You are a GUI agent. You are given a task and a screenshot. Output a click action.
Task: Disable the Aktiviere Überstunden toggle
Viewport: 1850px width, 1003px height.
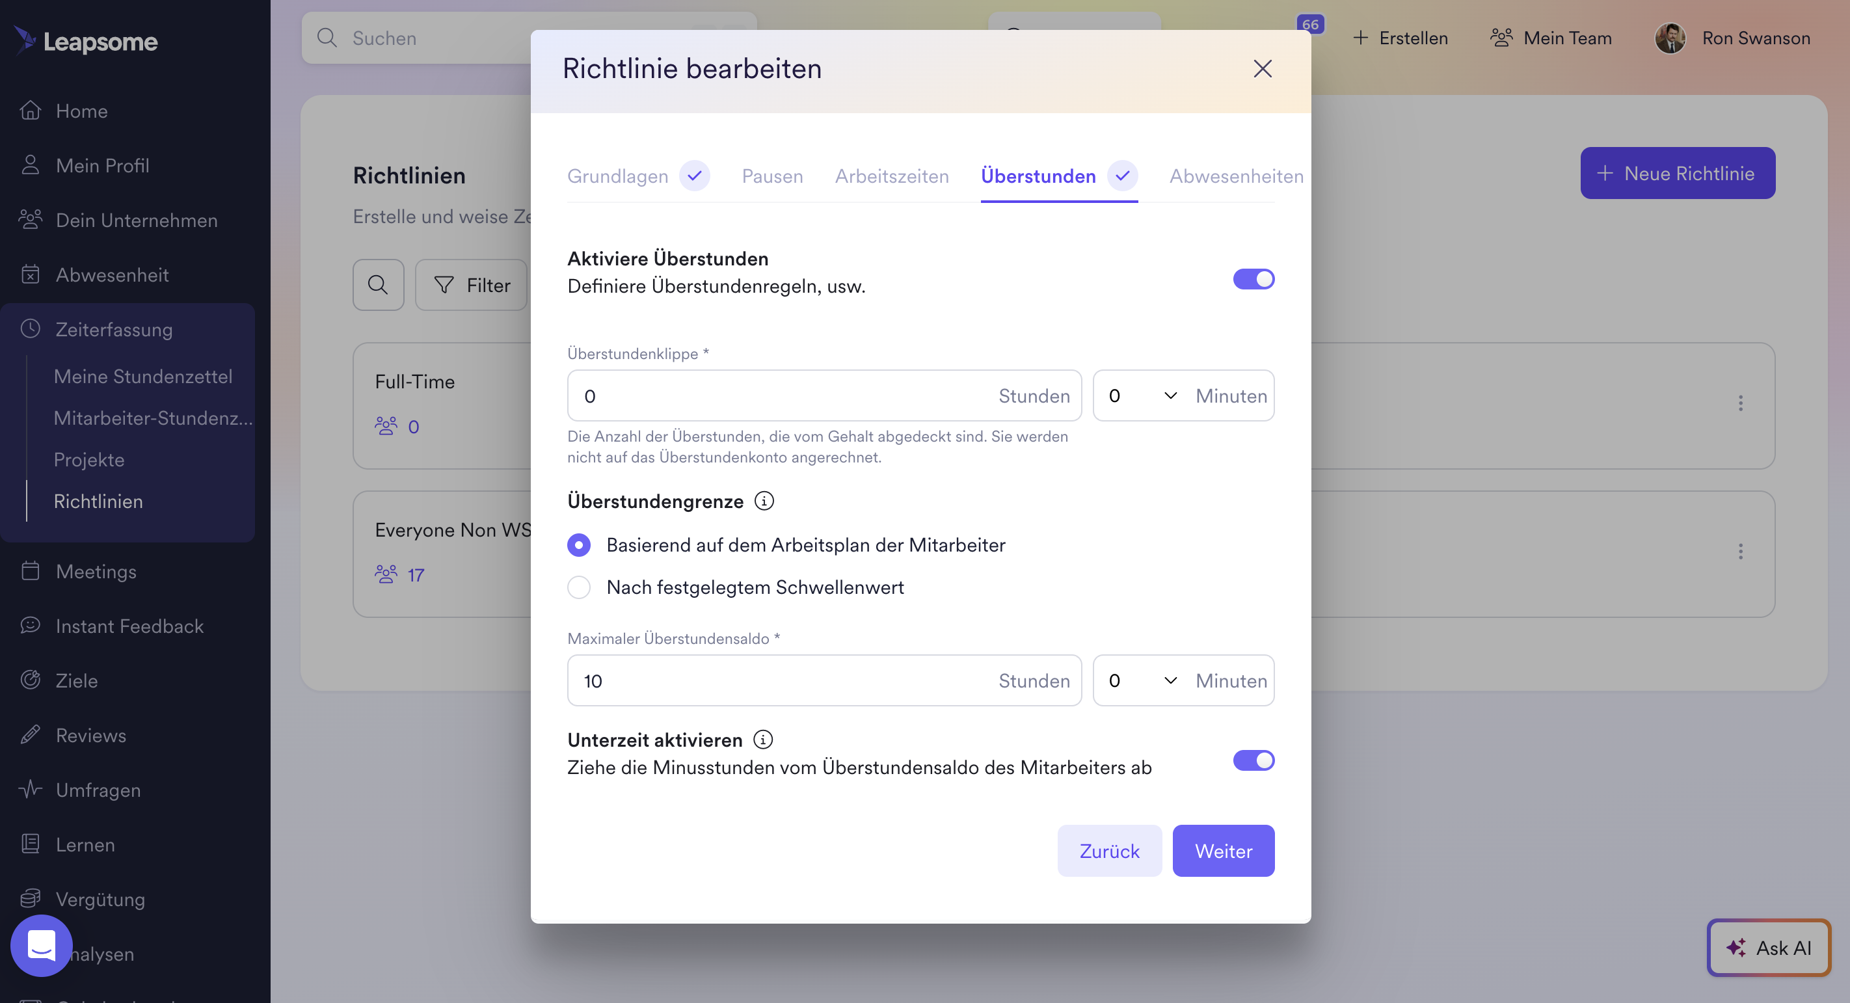(x=1253, y=279)
